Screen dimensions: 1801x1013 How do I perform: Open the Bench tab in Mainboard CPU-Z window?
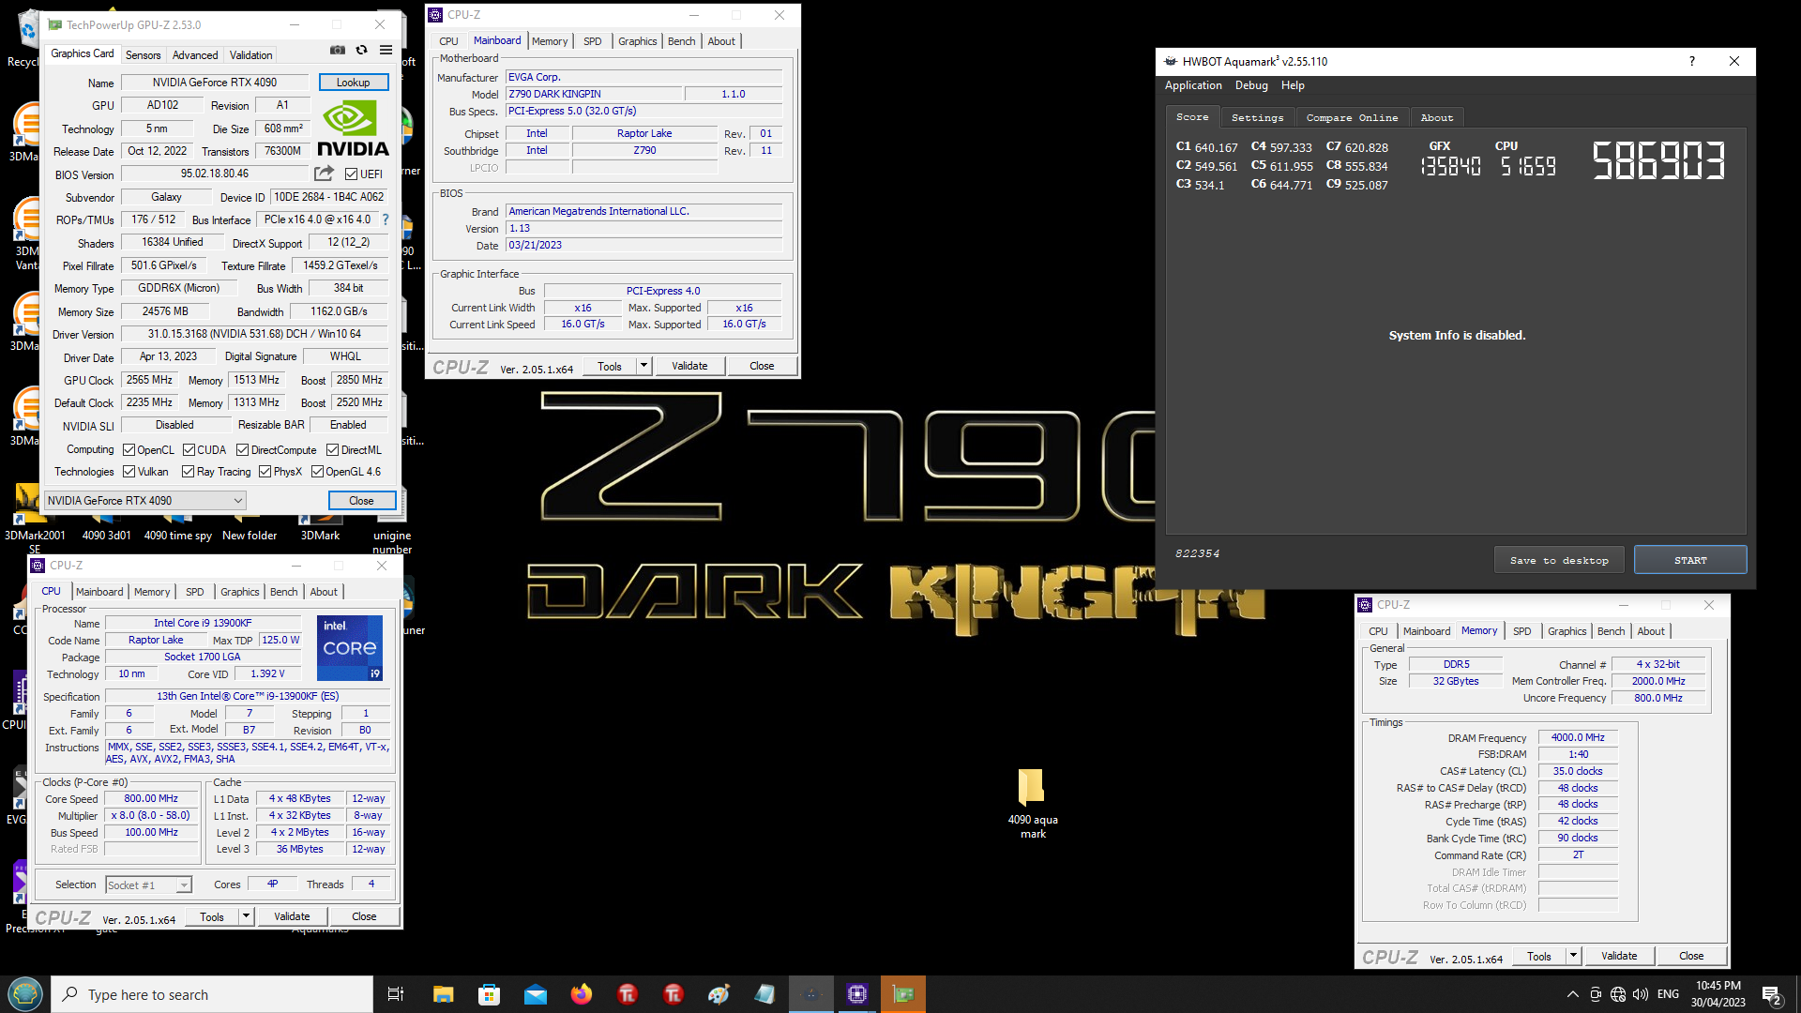(x=681, y=41)
